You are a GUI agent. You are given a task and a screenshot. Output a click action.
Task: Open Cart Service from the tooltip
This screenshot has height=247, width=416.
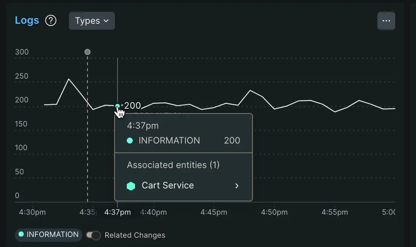click(x=167, y=185)
